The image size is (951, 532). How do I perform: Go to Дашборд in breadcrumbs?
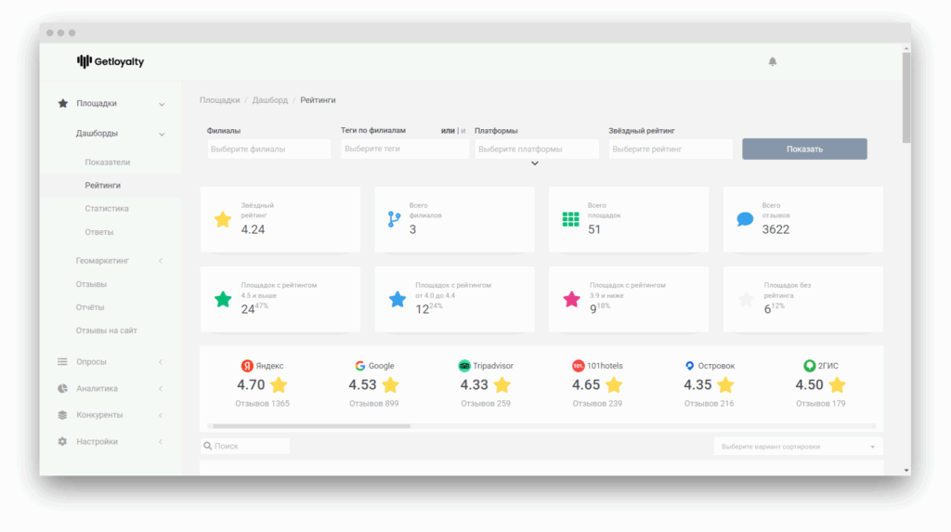[x=269, y=99]
